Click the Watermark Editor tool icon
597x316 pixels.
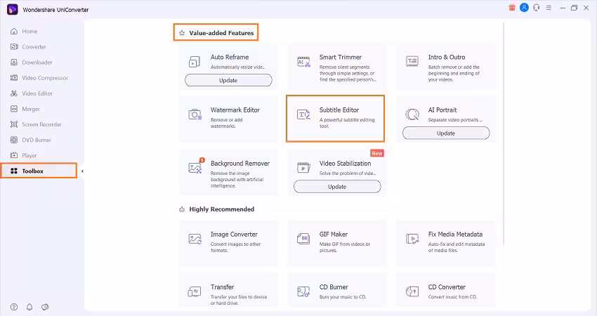click(195, 114)
